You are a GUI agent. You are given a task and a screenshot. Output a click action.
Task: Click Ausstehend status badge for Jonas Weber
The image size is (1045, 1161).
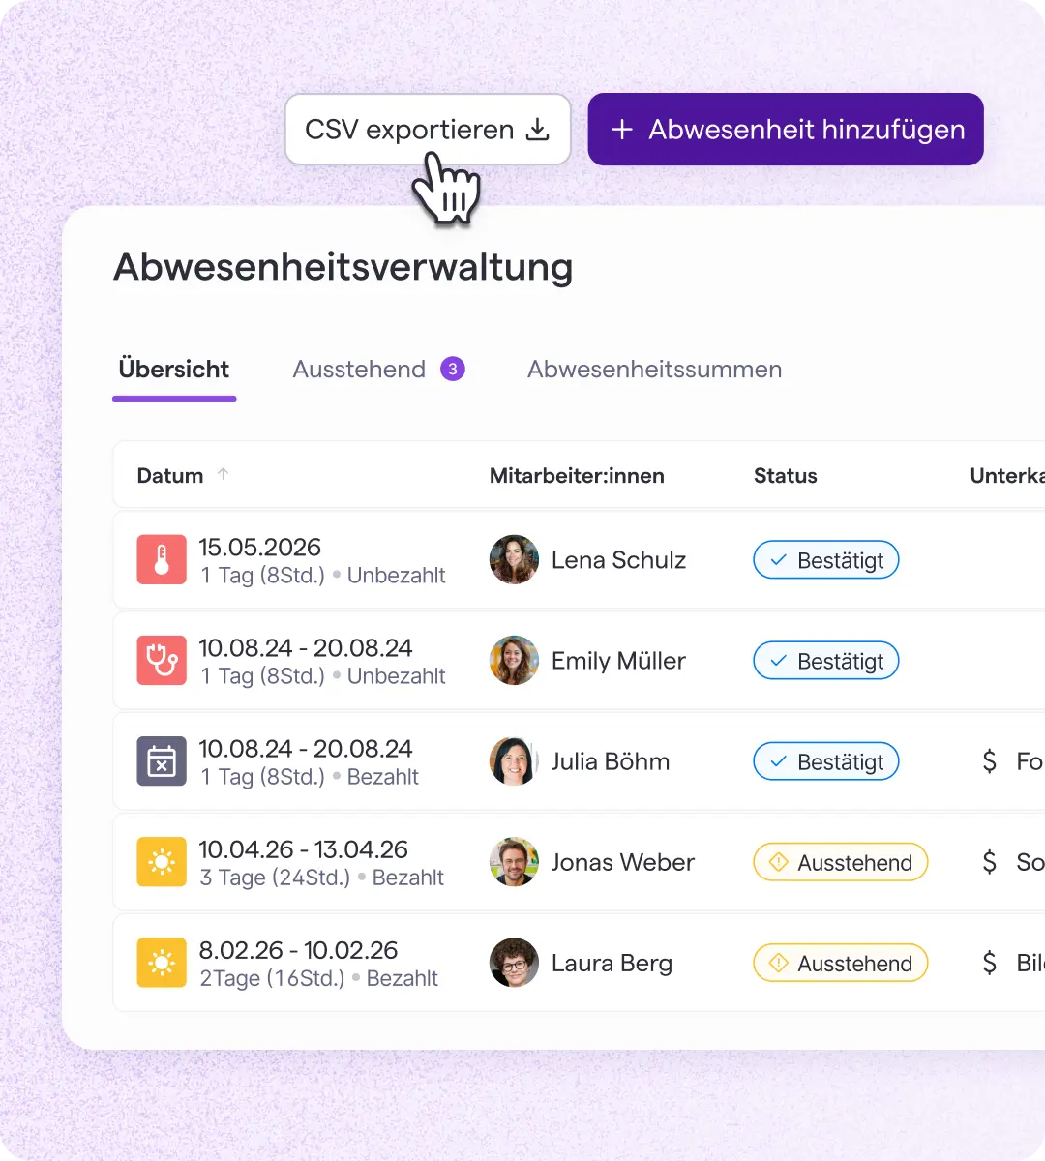(x=841, y=862)
